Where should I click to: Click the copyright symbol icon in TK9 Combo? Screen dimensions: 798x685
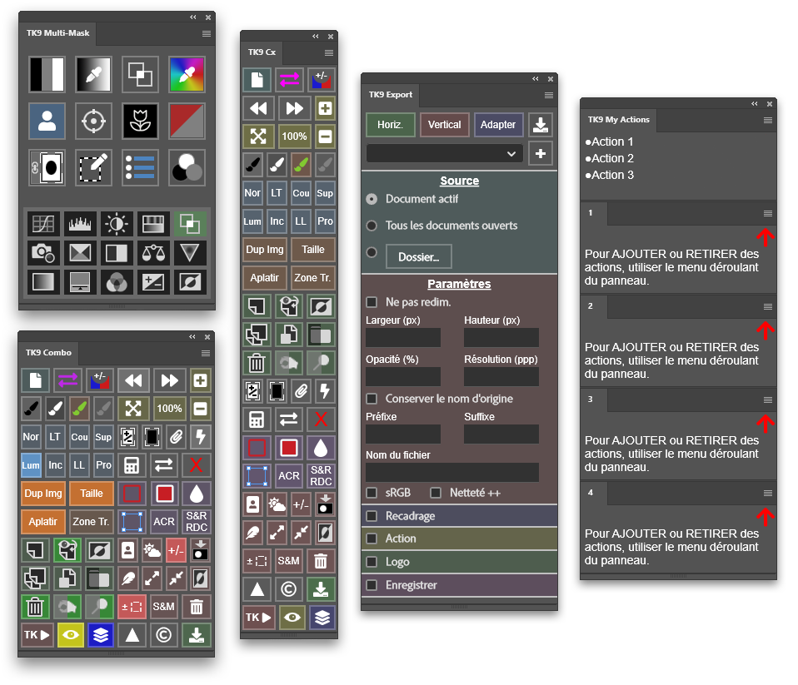[164, 635]
